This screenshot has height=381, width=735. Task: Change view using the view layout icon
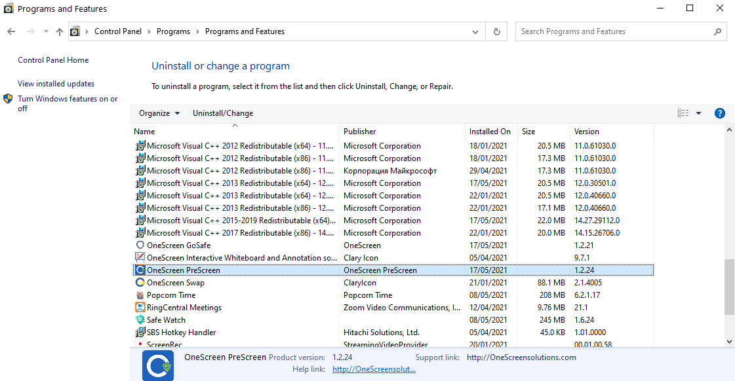683,113
